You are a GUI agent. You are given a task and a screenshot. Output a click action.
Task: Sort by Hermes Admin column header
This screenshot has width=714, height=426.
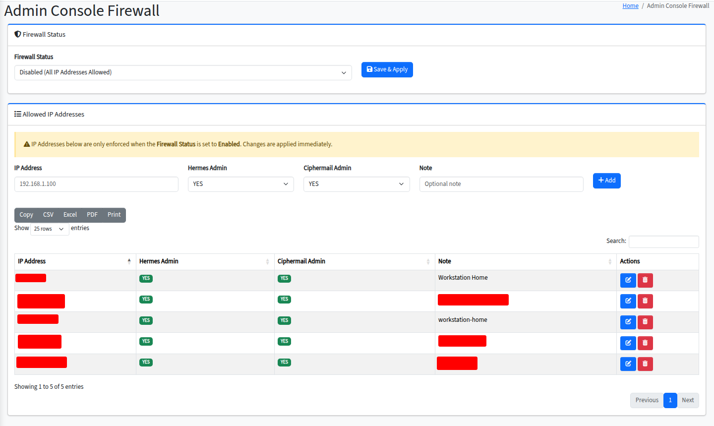(x=205, y=261)
